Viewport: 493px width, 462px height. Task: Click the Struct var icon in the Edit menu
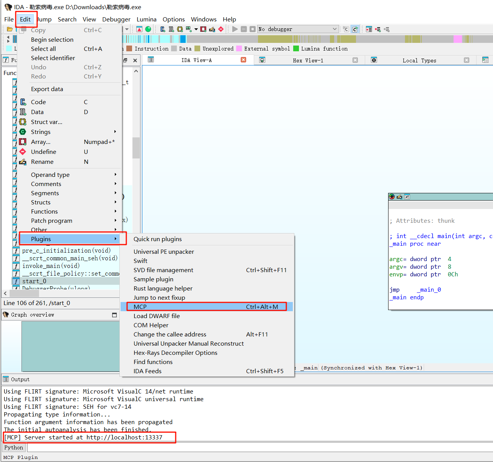(x=23, y=122)
